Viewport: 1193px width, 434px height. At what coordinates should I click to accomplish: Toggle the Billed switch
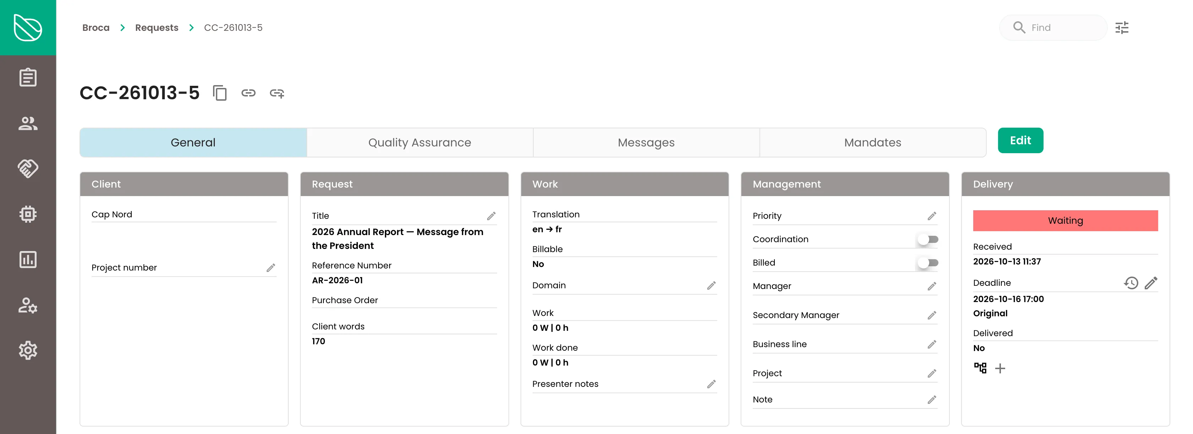click(928, 263)
